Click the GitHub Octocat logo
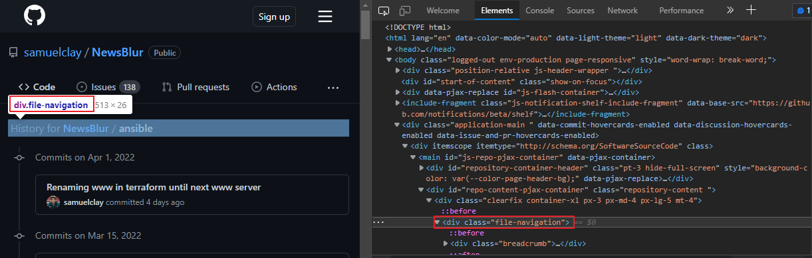 tap(35, 17)
